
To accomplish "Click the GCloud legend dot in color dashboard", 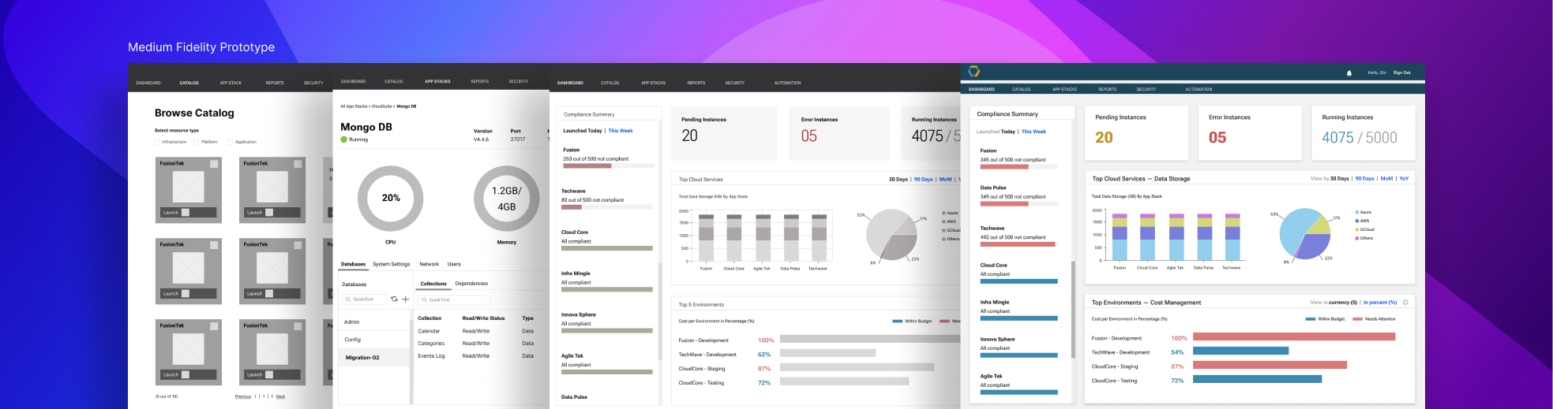I will click(1357, 229).
